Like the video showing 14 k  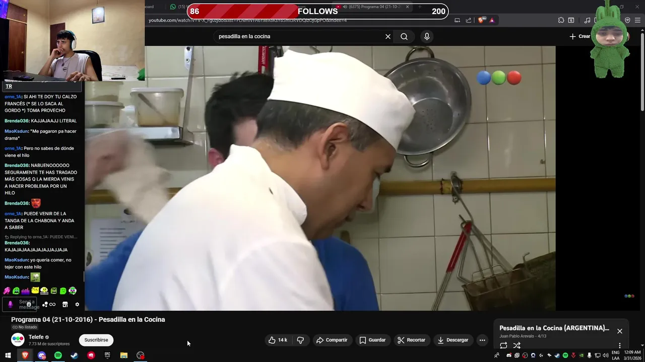(278, 340)
